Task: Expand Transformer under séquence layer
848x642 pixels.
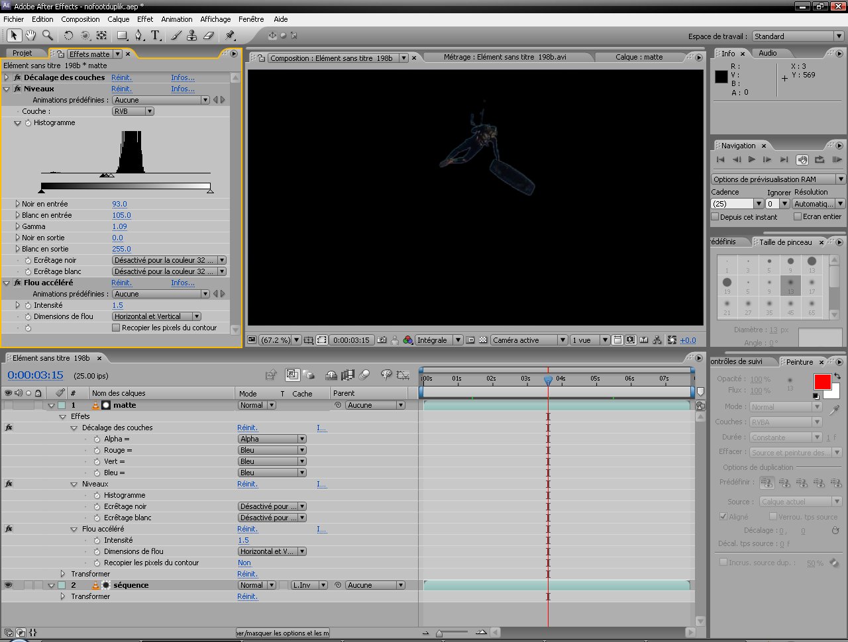Action: coord(63,596)
